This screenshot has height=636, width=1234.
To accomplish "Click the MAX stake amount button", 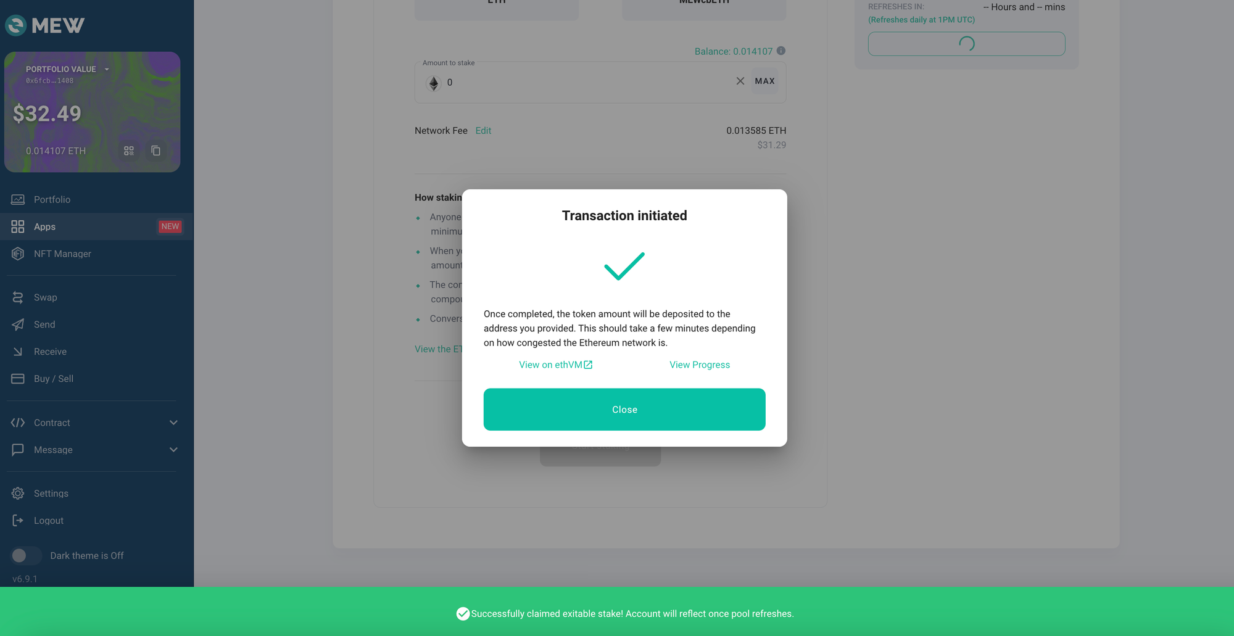I will 764,81.
